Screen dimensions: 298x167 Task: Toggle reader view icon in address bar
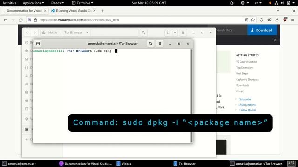(247, 19)
